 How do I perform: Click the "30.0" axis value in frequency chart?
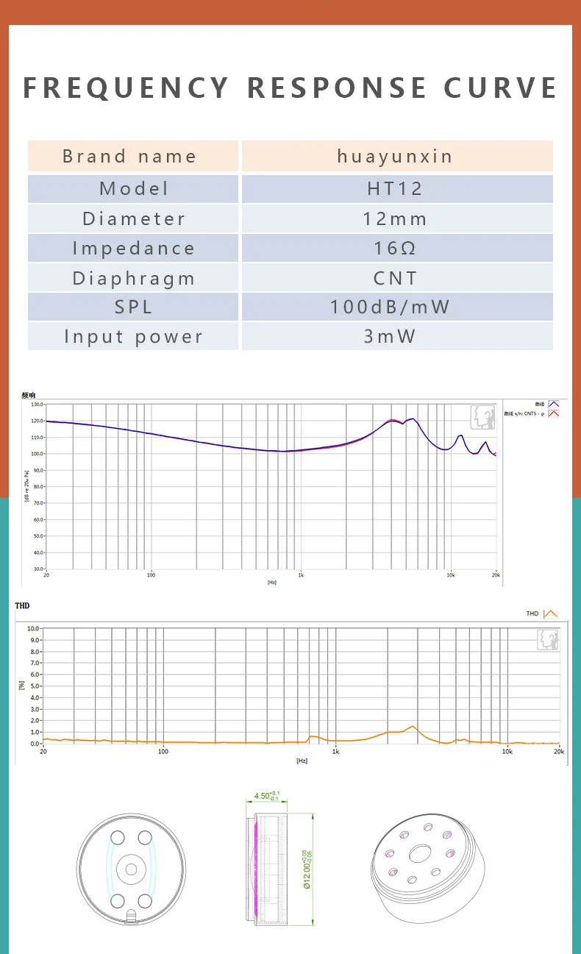tap(38, 569)
